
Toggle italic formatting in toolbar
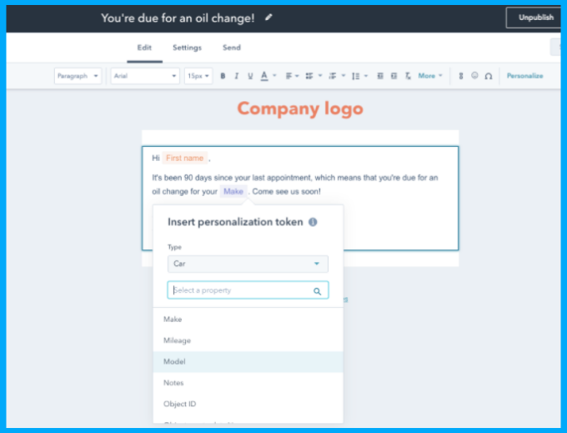(x=236, y=76)
